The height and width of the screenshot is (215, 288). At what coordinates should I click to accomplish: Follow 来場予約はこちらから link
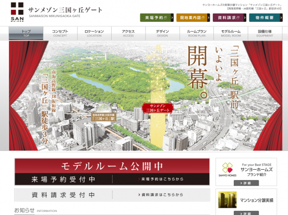click(x=161, y=179)
